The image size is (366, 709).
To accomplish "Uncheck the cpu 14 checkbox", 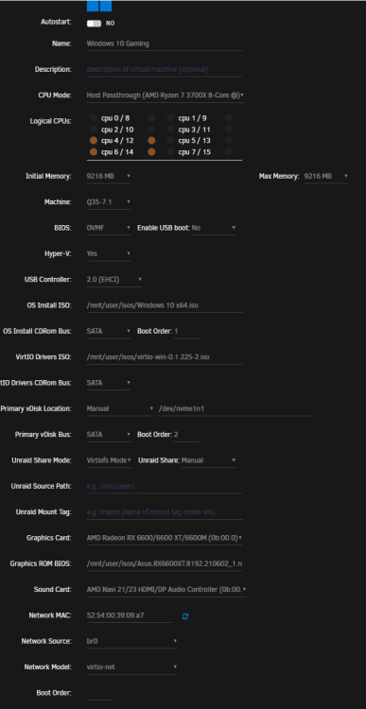I will pos(151,152).
